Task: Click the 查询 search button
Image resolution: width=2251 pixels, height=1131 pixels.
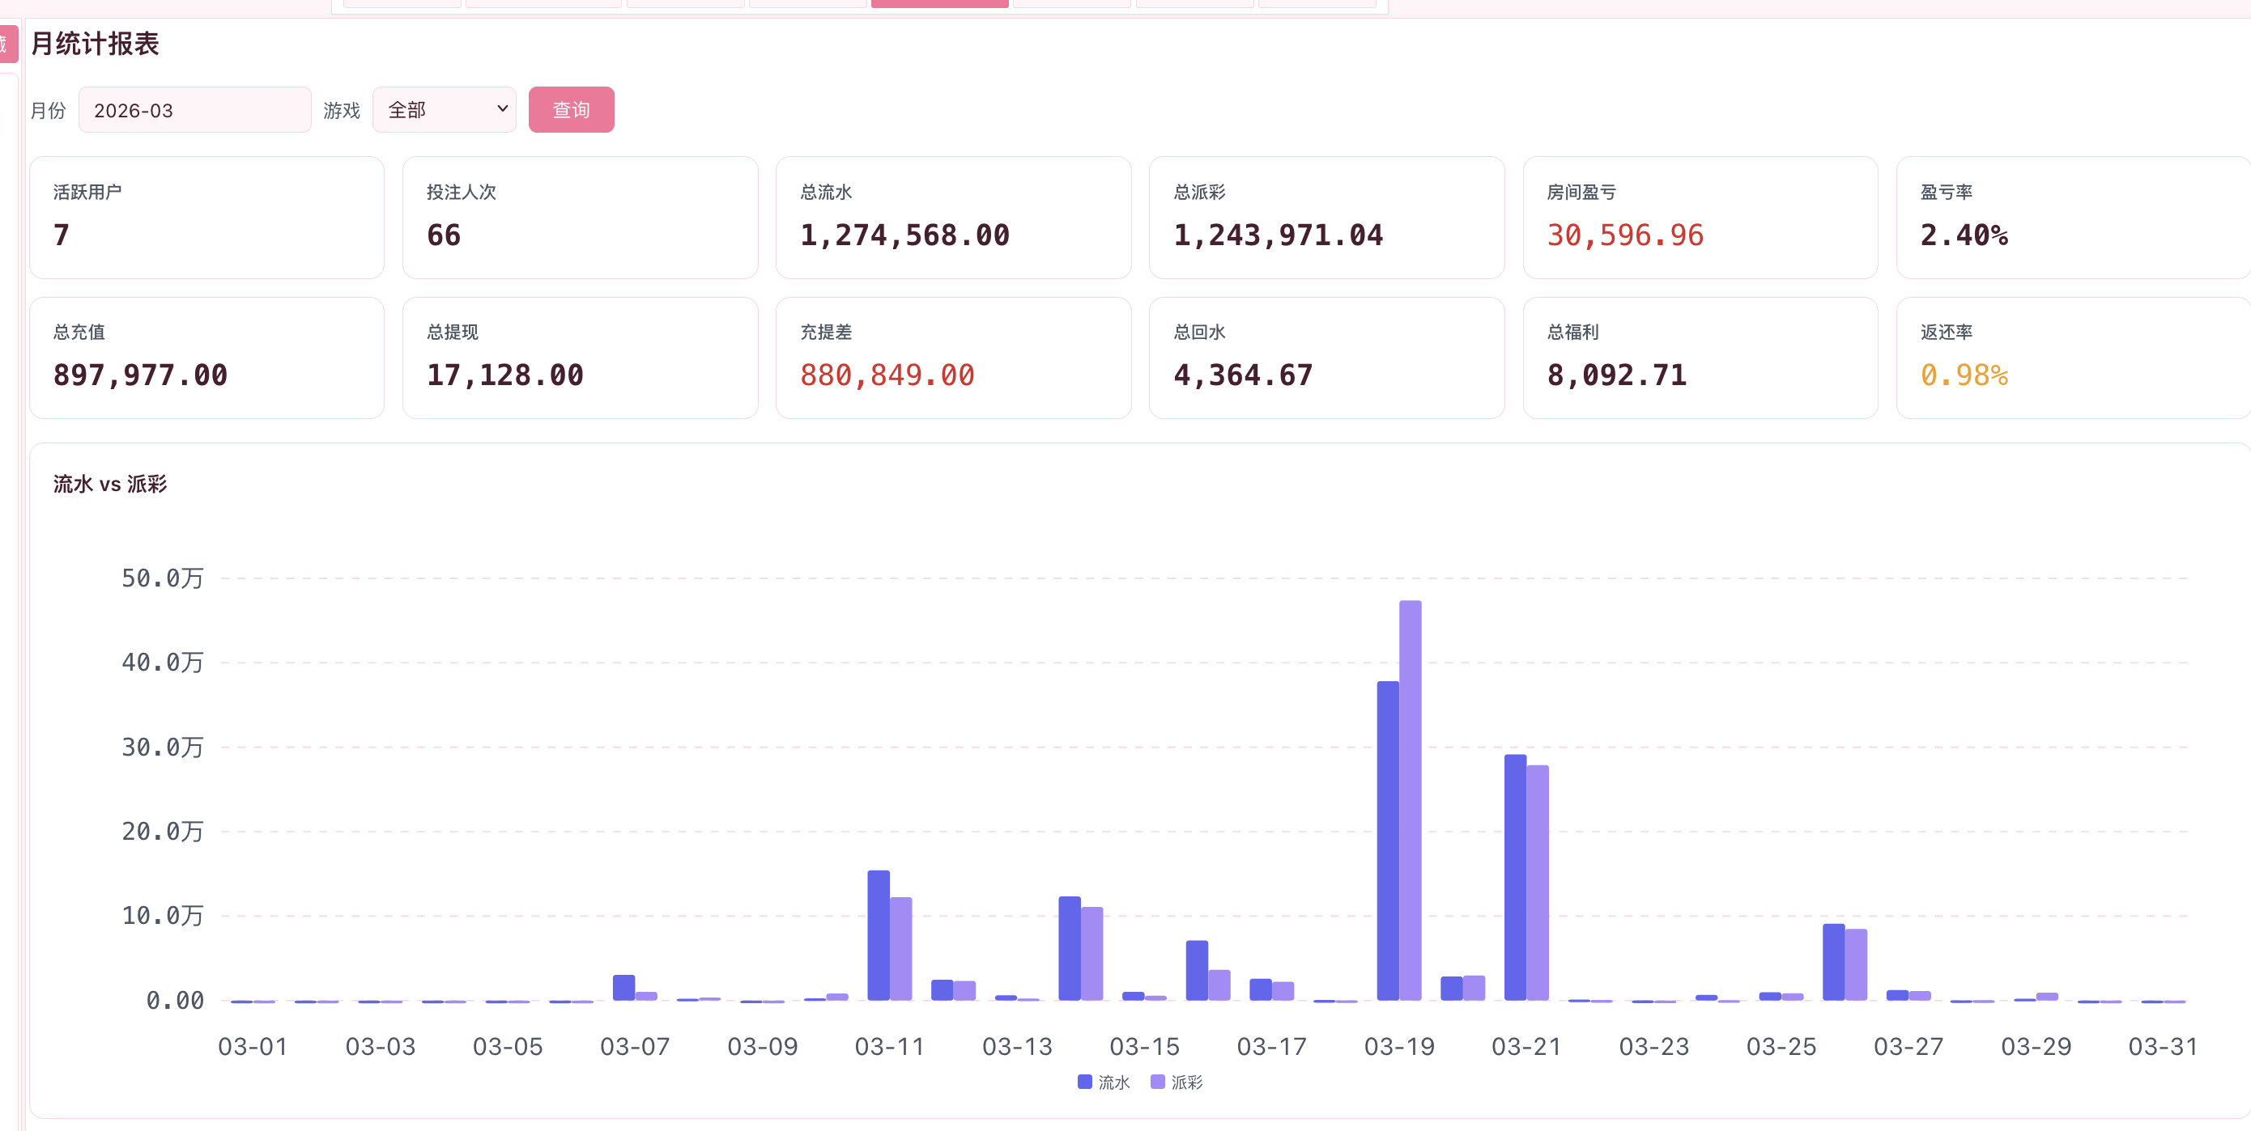Action: pyautogui.click(x=571, y=110)
